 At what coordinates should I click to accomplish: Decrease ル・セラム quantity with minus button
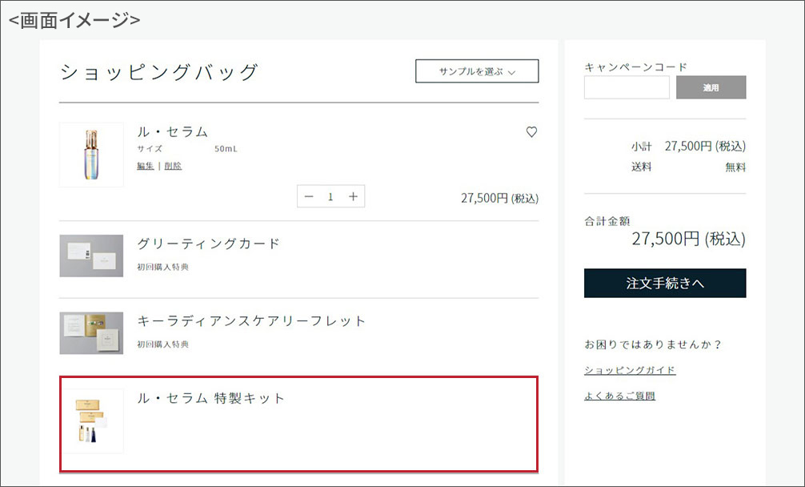[309, 196]
